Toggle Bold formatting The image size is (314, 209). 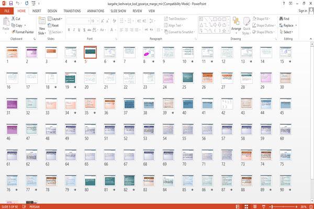point(69,30)
